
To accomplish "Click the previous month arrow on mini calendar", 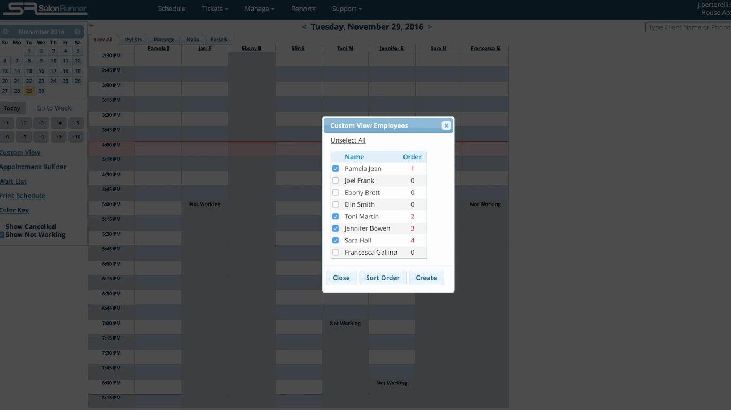I will 5,31.
